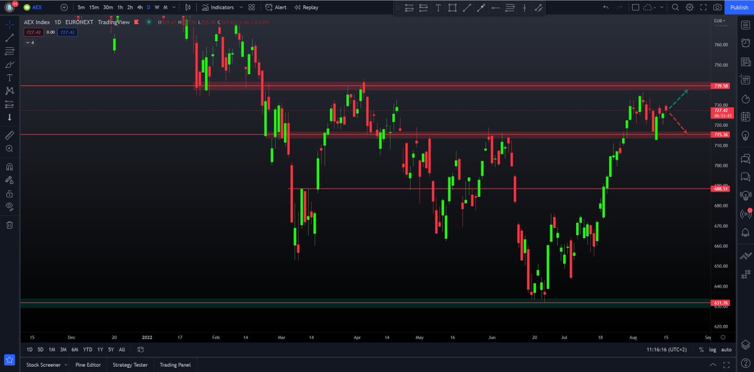Hide all drawings with eye icon
This screenshot has width=754, height=372.
9,206
